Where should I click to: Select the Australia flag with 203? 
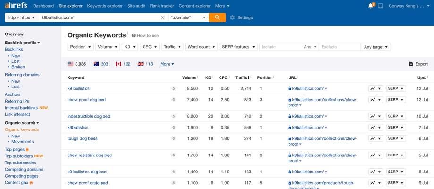pos(101,64)
